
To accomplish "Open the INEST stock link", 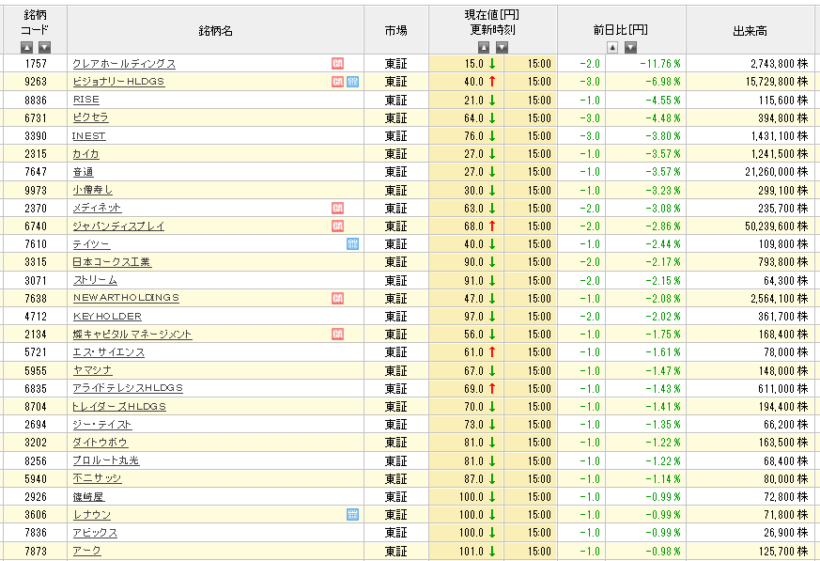I will pyautogui.click(x=88, y=135).
